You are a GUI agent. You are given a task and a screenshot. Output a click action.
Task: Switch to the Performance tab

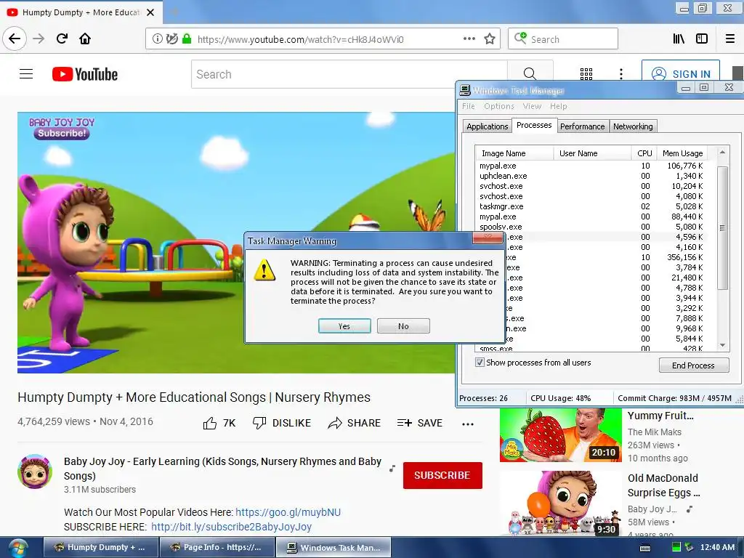point(582,126)
